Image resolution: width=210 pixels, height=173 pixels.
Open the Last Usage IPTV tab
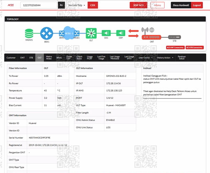click(x=129, y=58)
